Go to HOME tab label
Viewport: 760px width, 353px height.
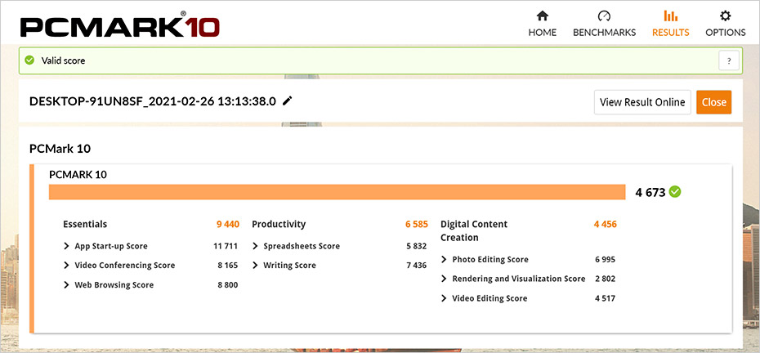pyautogui.click(x=543, y=33)
